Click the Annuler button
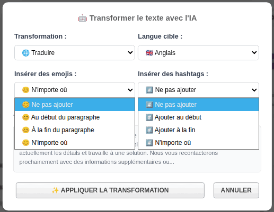274x212 pixels. click(x=236, y=190)
